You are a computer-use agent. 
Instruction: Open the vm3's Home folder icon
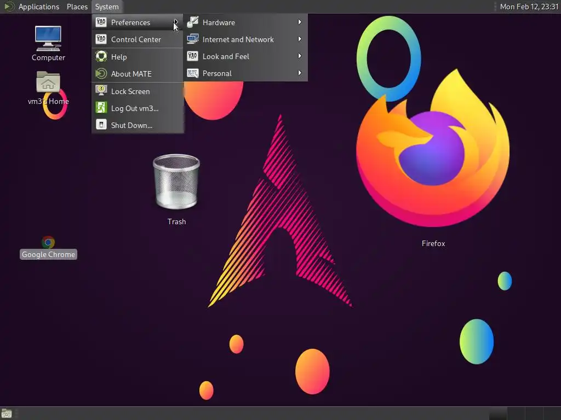point(48,82)
